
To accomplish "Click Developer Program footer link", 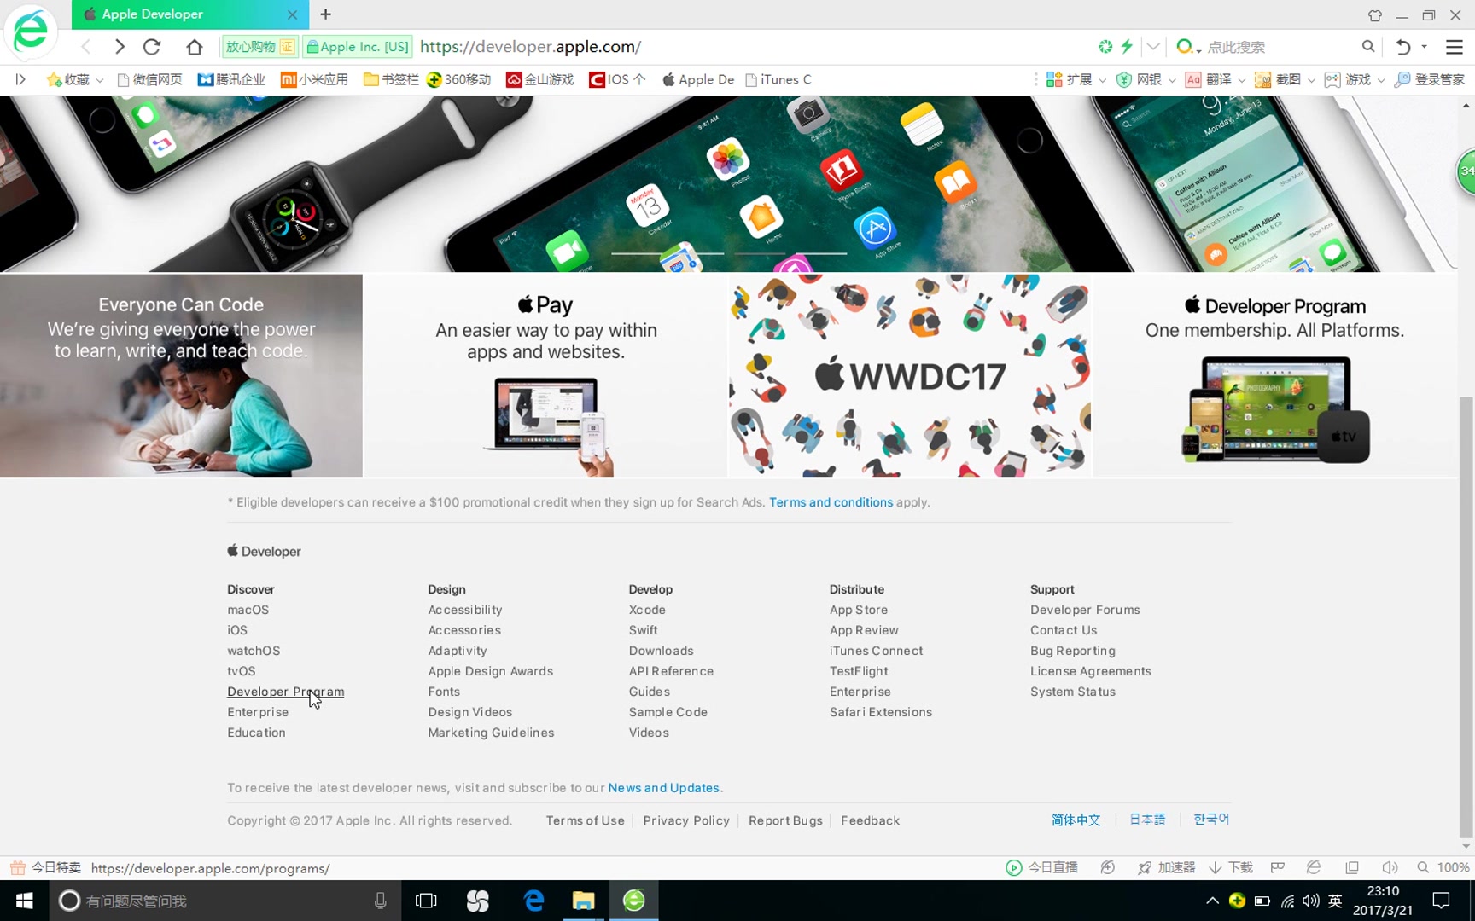I will 285,692.
